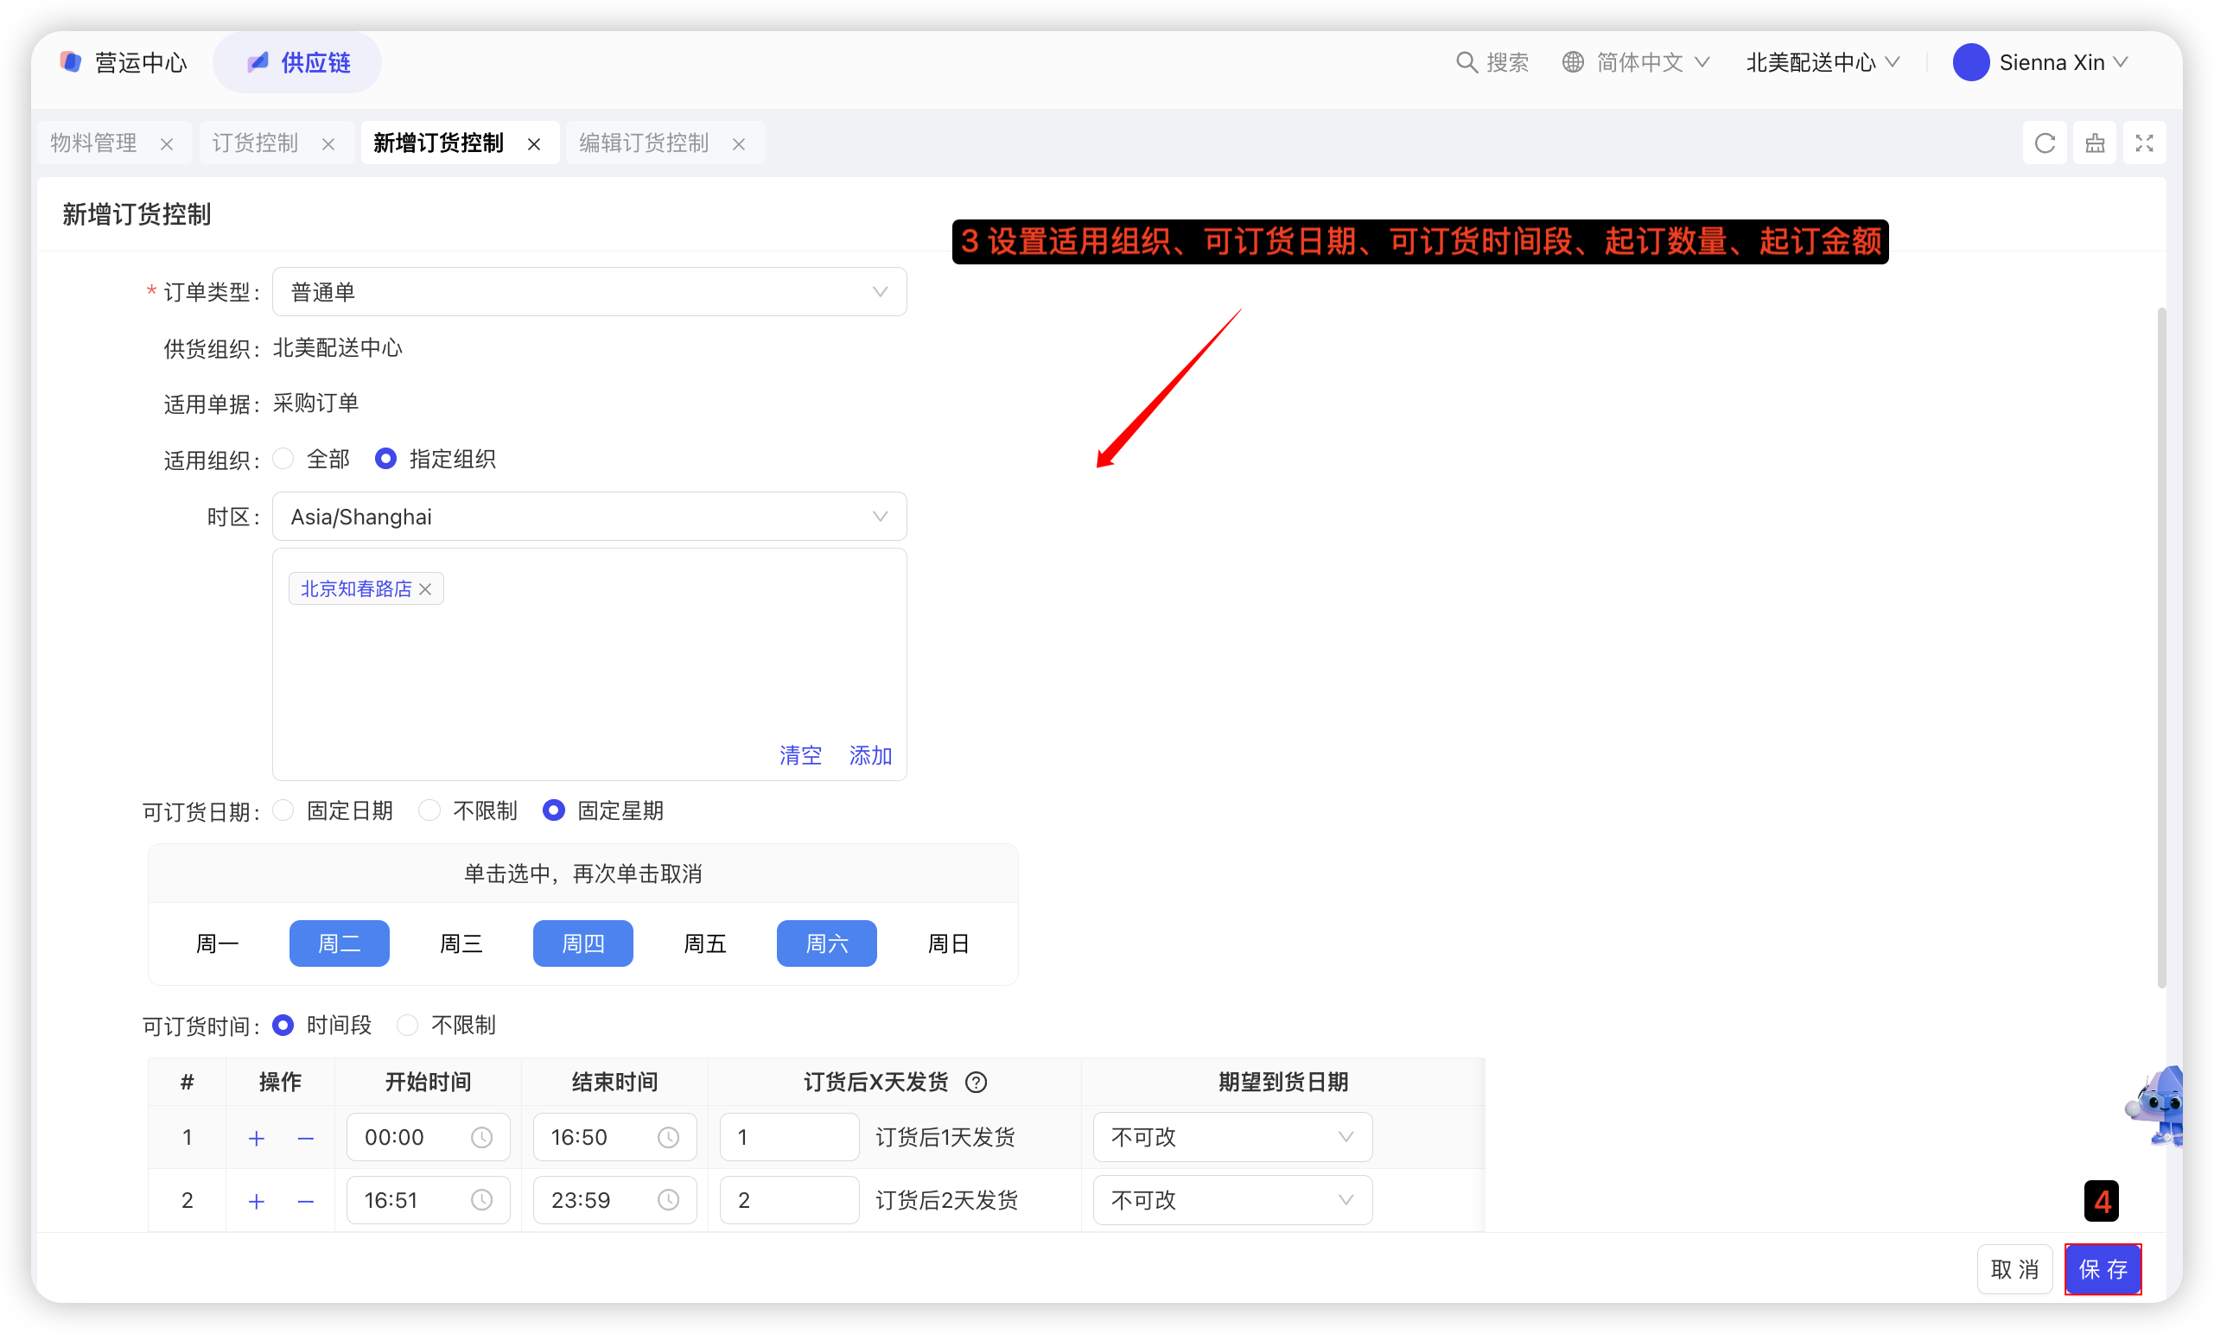Image resolution: width=2214 pixels, height=1334 pixels.
Task: Click plus icon to add row 1
Action: coord(256,1138)
